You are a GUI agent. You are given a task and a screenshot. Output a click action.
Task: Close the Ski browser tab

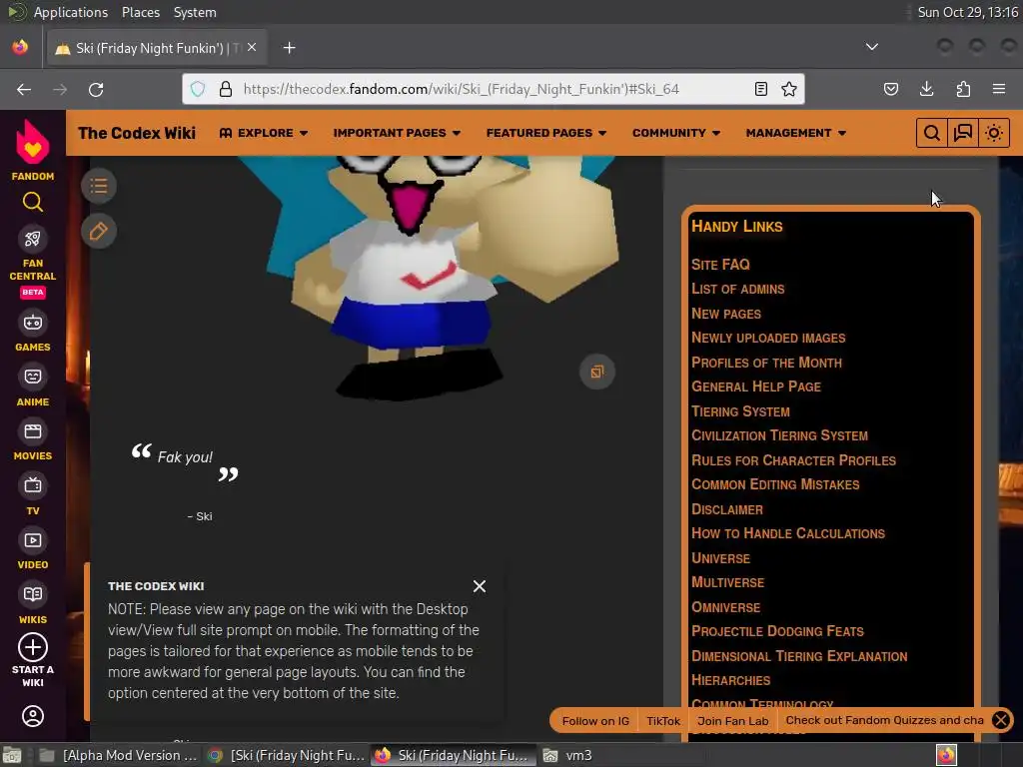[252, 48]
